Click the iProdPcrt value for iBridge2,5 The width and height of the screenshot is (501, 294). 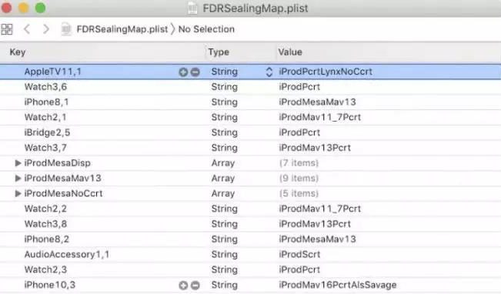pyautogui.click(x=299, y=132)
